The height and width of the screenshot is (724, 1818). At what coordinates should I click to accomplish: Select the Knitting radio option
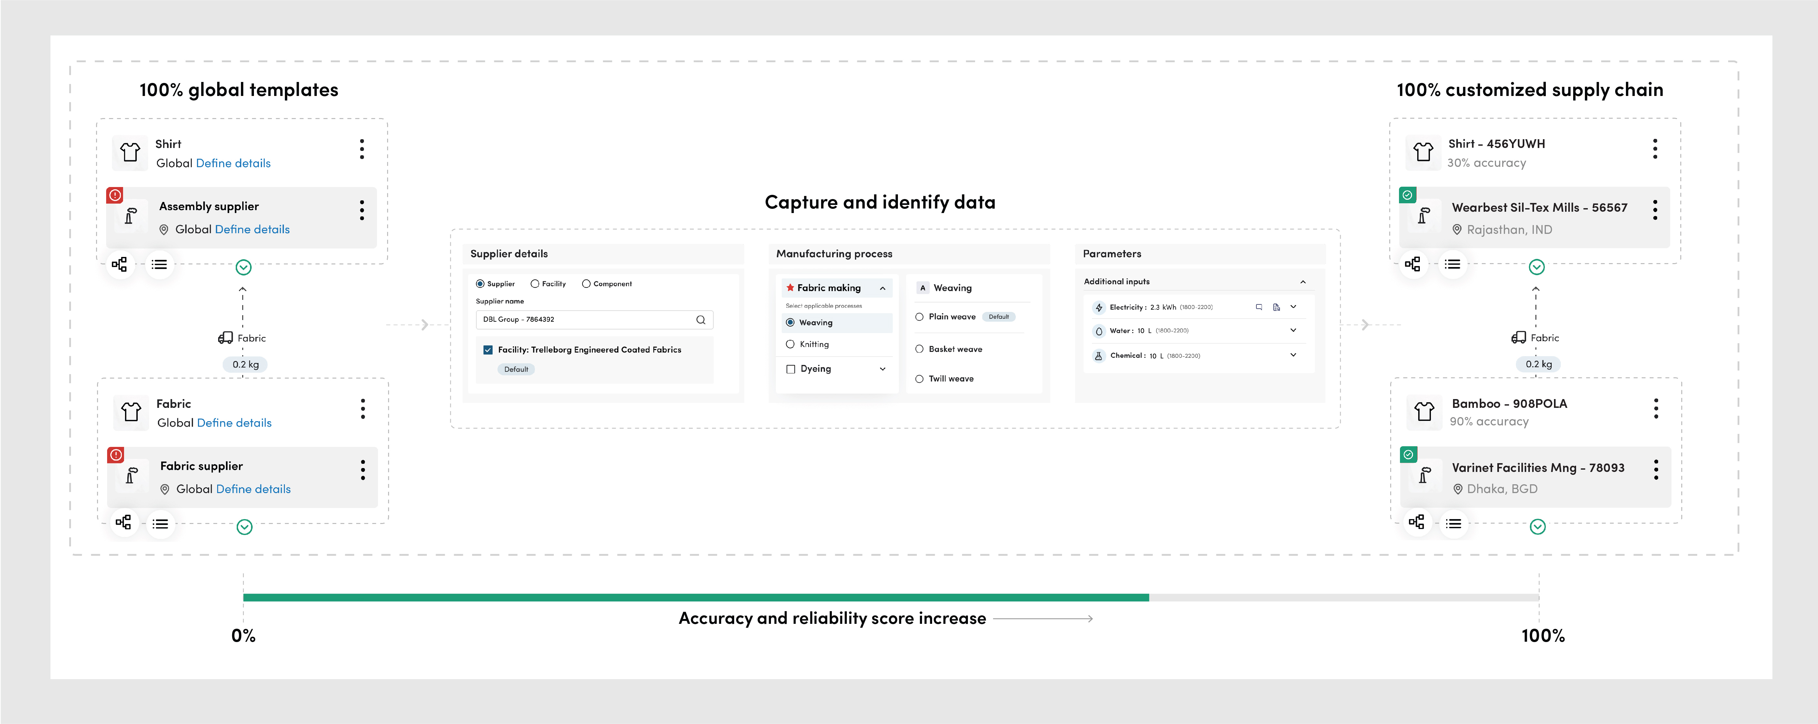(x=790, y=344)
